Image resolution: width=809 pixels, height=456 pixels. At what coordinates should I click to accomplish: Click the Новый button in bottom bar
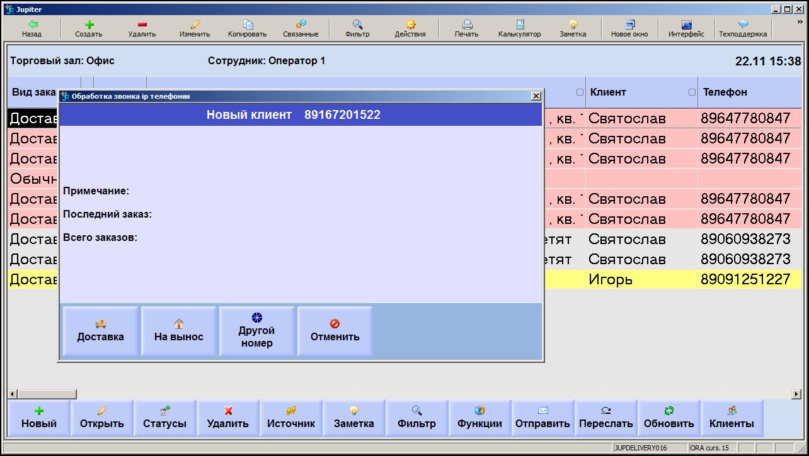39,418
